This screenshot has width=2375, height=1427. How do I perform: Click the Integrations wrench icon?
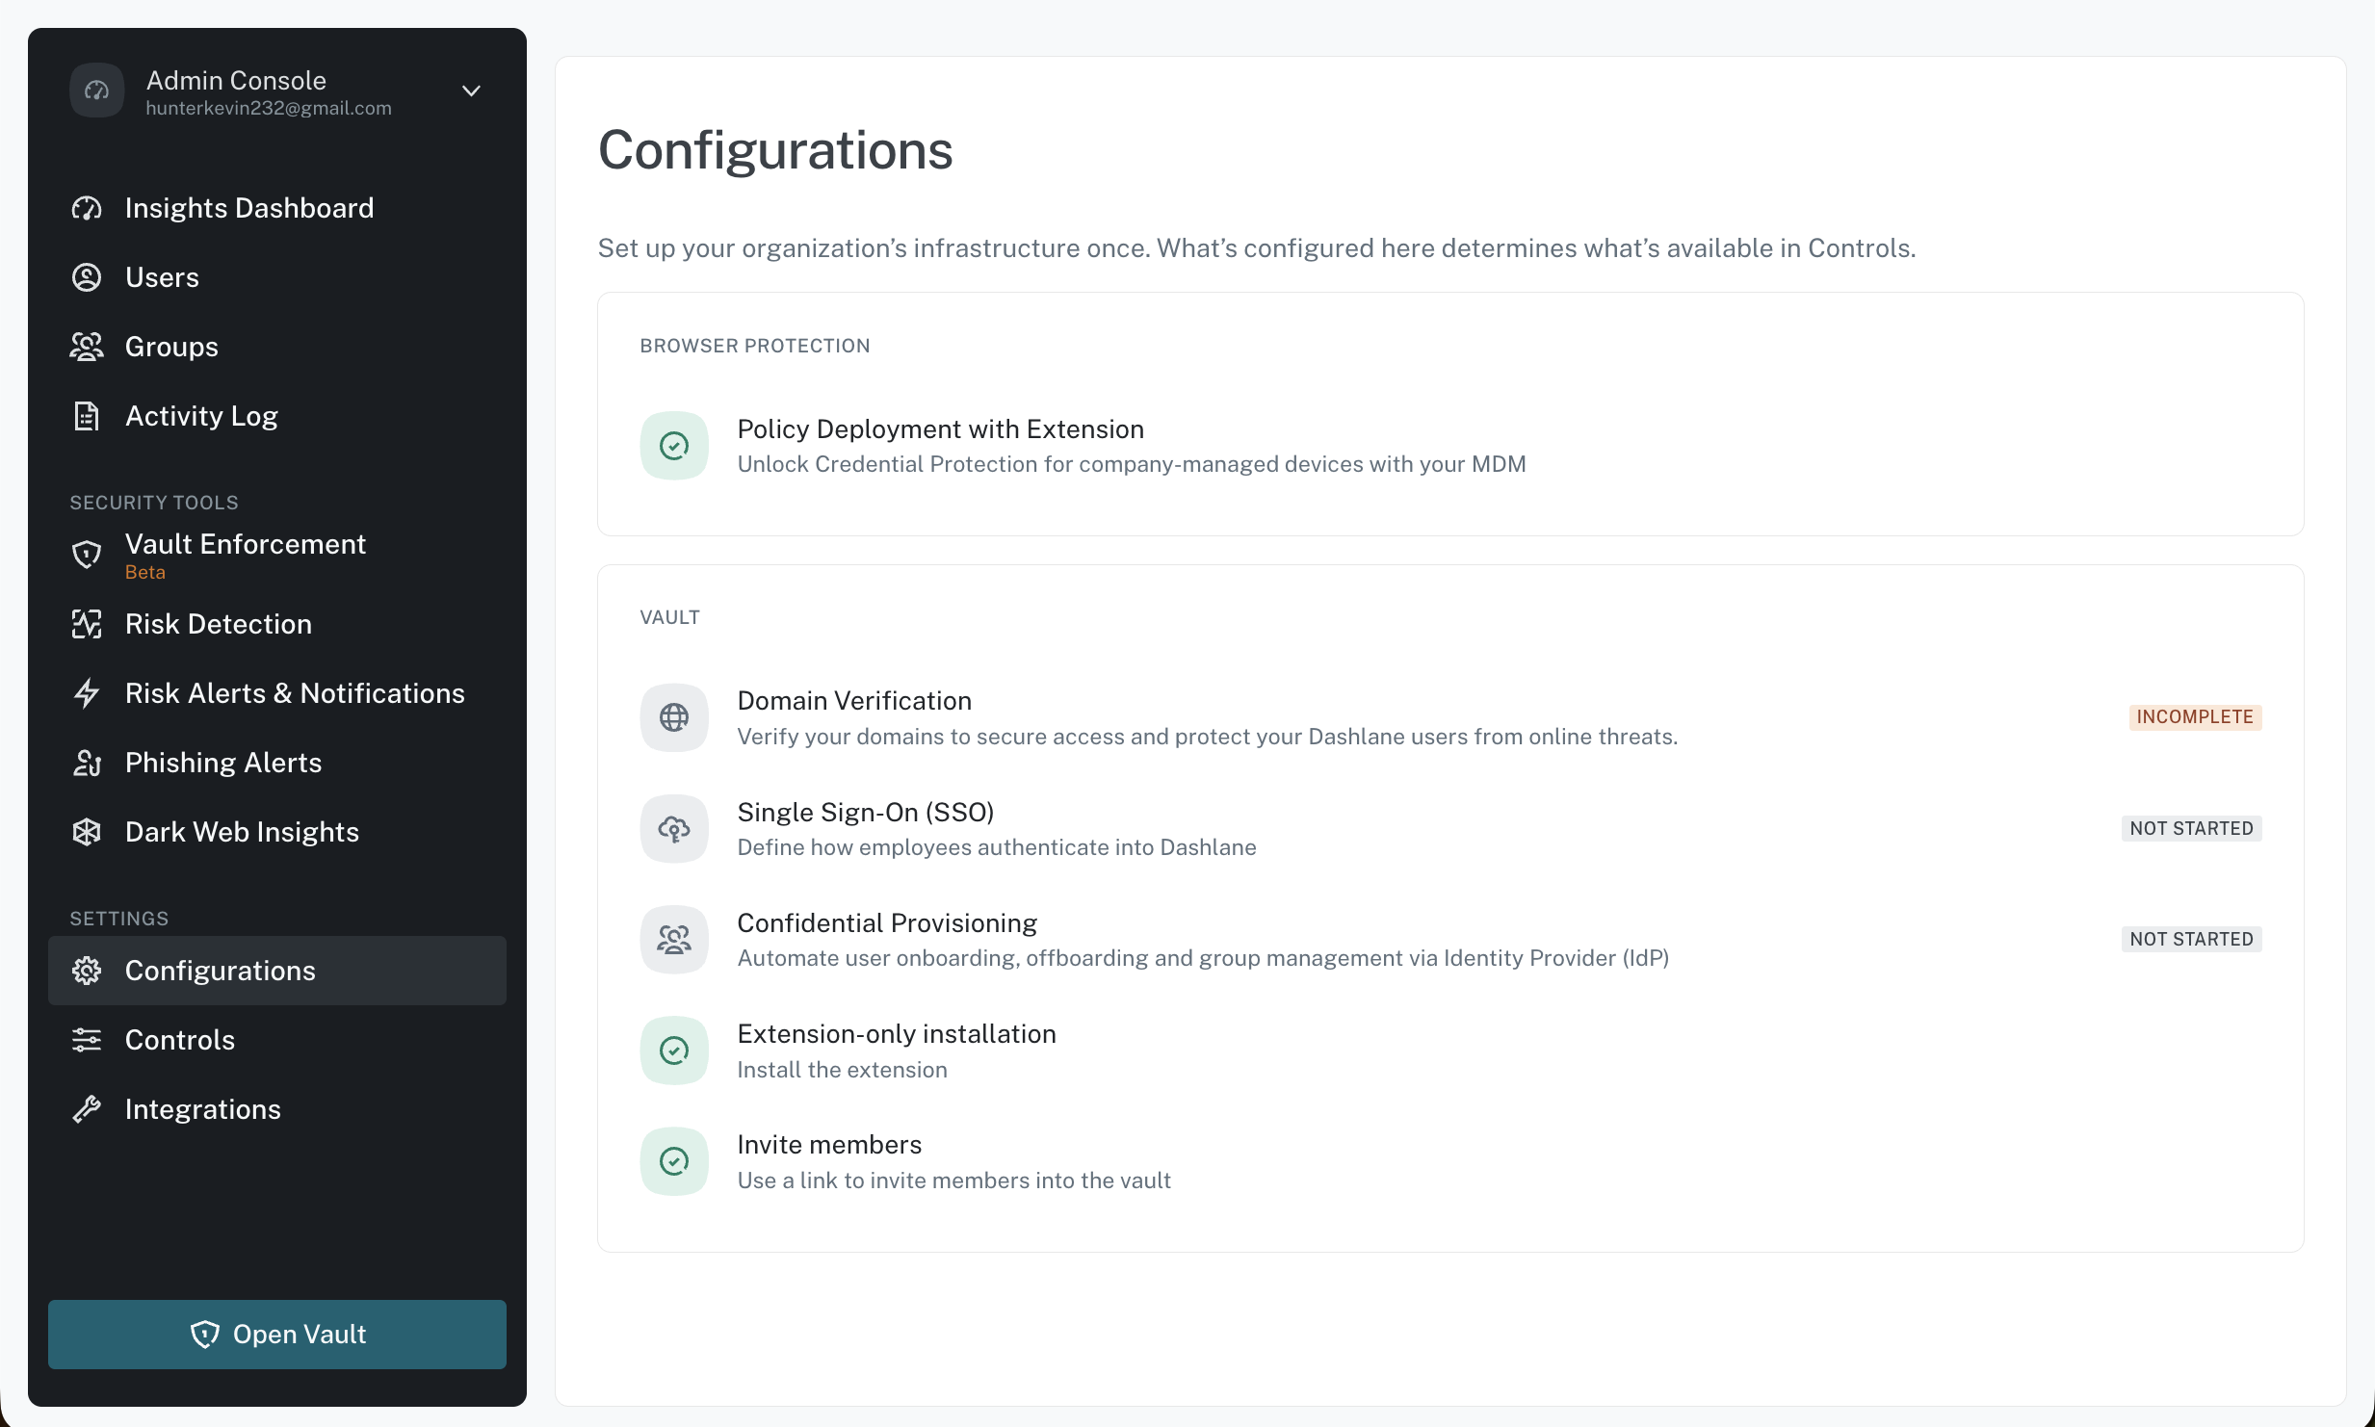pos(87,1109)
